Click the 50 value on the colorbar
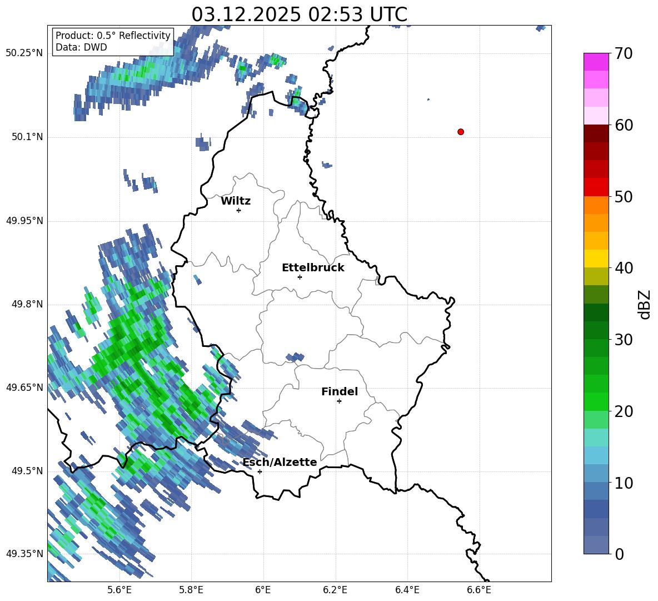This screenshot has width=658, height=601. tap(623, 197)
